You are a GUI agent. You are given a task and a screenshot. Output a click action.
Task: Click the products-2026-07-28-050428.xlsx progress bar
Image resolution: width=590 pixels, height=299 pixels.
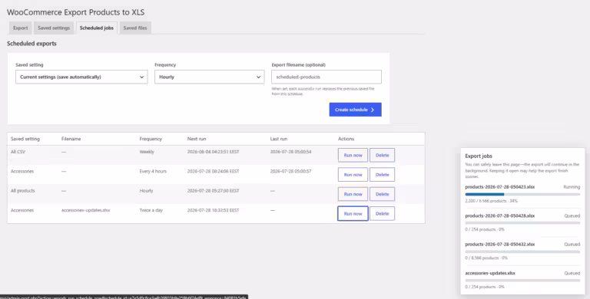(522, 223)
